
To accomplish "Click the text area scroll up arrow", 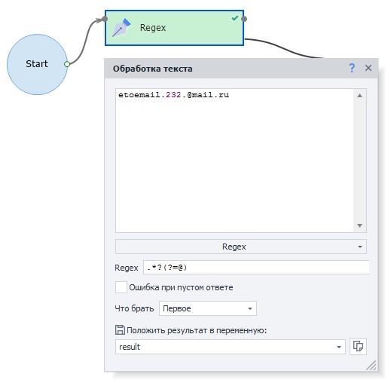I will pos(359,96).
